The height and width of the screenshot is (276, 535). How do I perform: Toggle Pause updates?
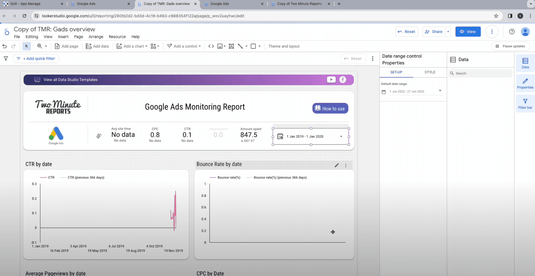(510, 46)
